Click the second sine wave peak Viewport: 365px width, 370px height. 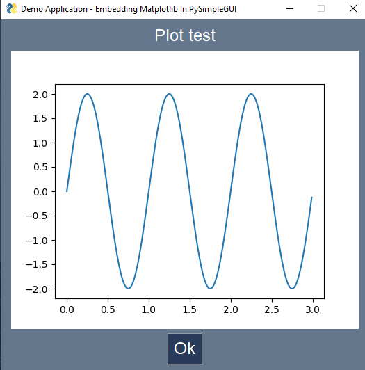169,94
